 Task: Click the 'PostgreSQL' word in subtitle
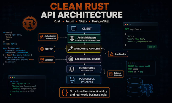[101, 21]
